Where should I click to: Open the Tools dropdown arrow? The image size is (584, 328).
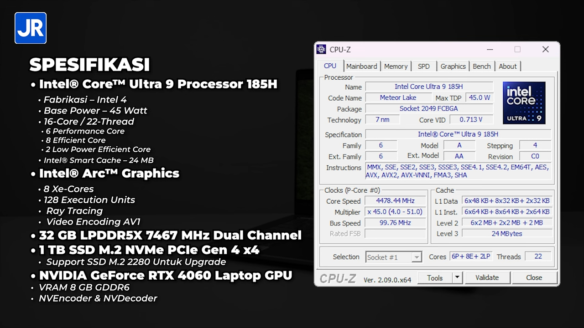pos(457,278)
